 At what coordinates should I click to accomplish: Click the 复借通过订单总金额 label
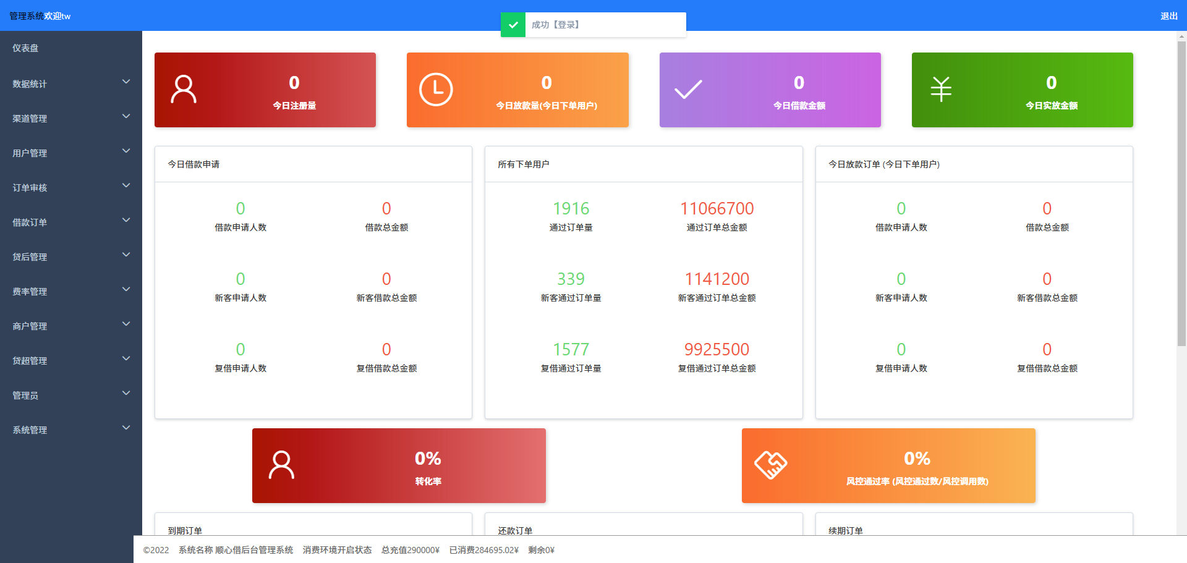[x=717, y=368]
